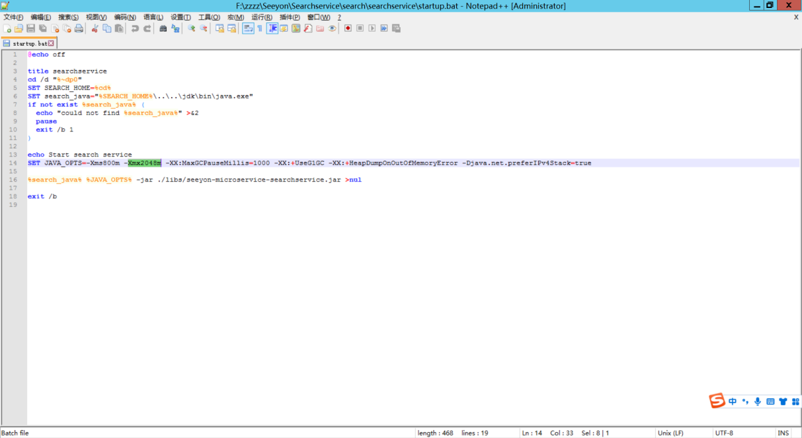The image size is (802, 438).
Task: Start macro recording with the red record icon
Action: (348, 28)
